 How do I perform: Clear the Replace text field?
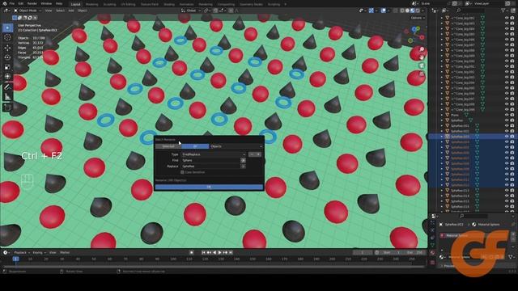(243, 167)
